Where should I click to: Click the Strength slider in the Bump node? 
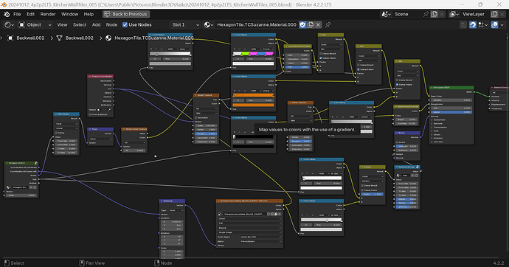click(x=406, y=146)
